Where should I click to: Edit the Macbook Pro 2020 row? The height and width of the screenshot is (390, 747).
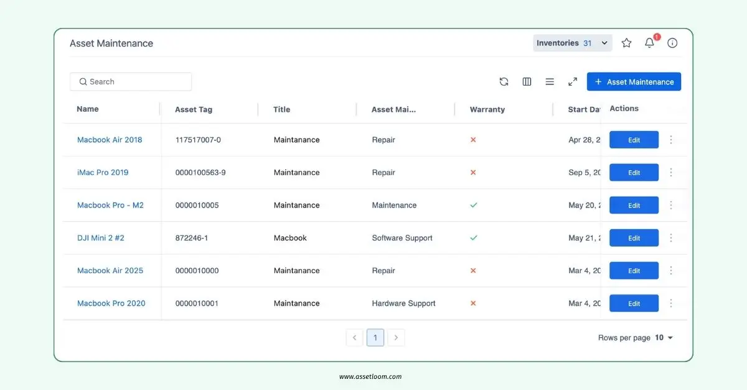[x=634, y=303]
